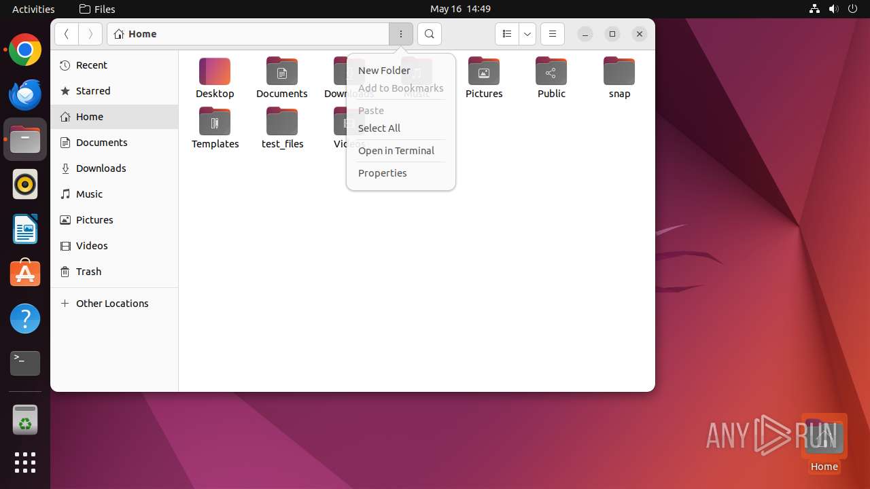
Task: Click the volume icon in top bar
Action: click(x=834, y=9)
